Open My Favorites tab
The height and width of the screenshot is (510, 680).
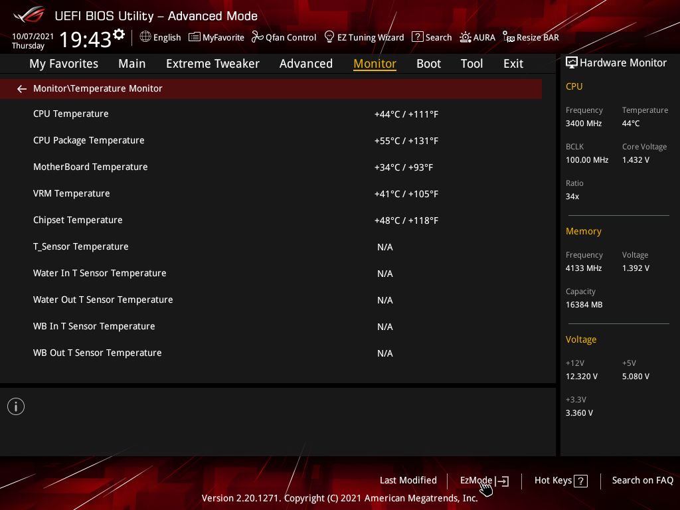[64, 64]
